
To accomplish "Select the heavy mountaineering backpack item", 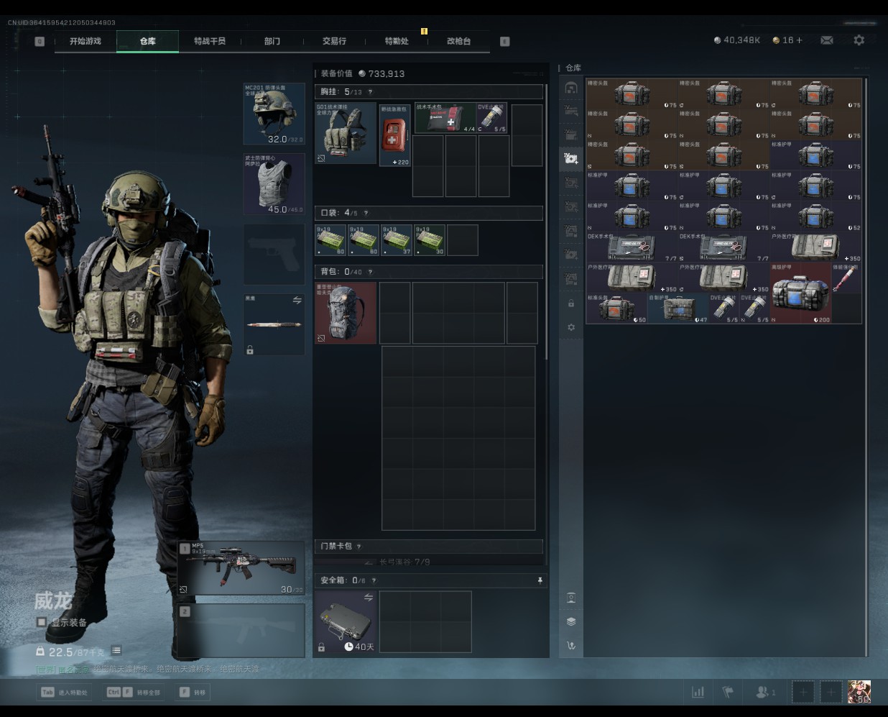I will (x=346, y=313).
